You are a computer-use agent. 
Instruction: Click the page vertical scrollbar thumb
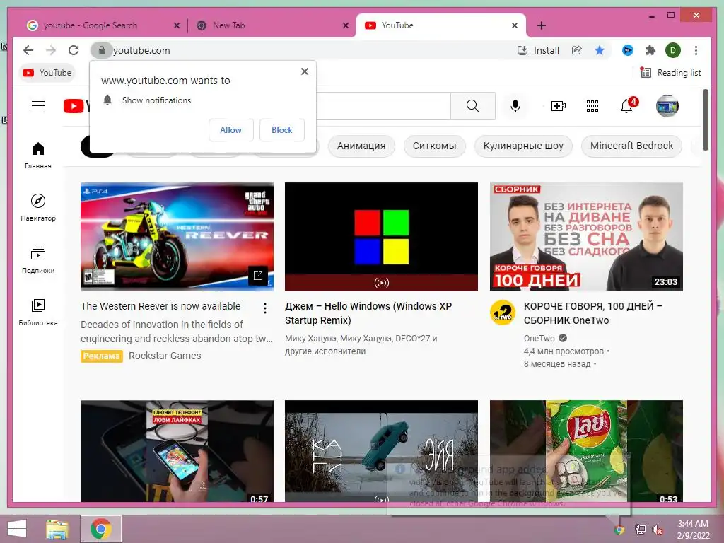click(x=705, y=119)
